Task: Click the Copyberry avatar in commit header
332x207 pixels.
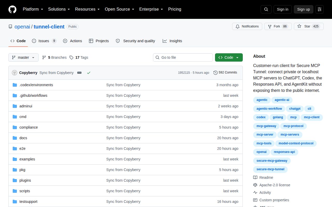Action: (x=15, y=73)
